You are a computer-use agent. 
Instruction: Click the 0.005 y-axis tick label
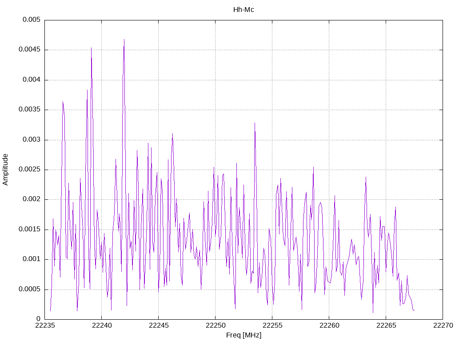pyautogui.click(x=31, y=20)
